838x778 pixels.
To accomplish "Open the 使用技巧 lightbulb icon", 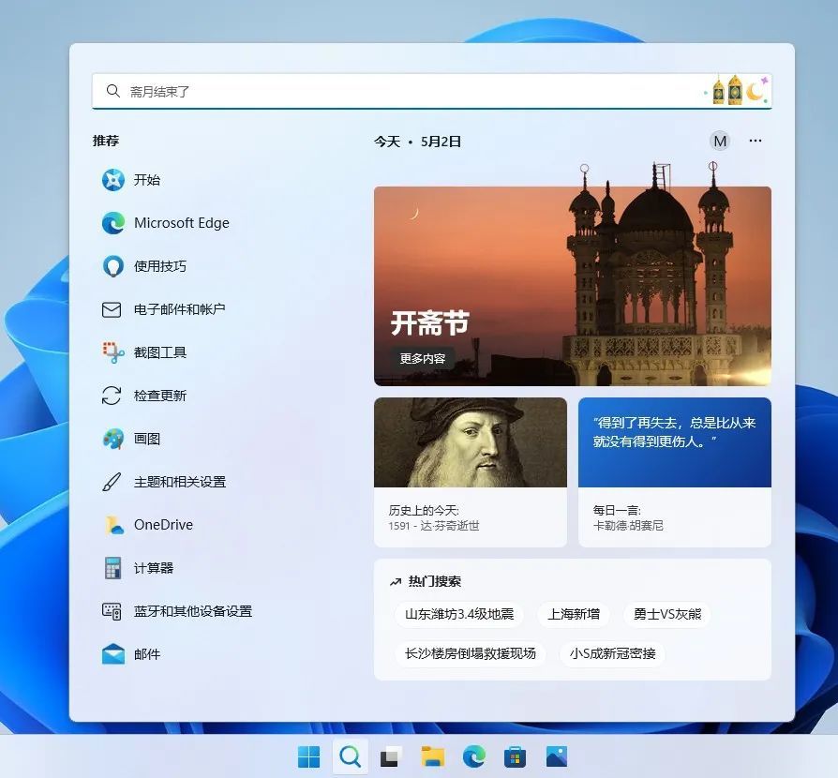I will tap(113, 266).
